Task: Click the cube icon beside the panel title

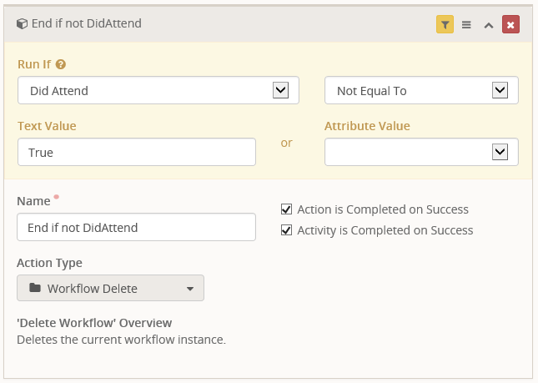Action: [22, 24]
